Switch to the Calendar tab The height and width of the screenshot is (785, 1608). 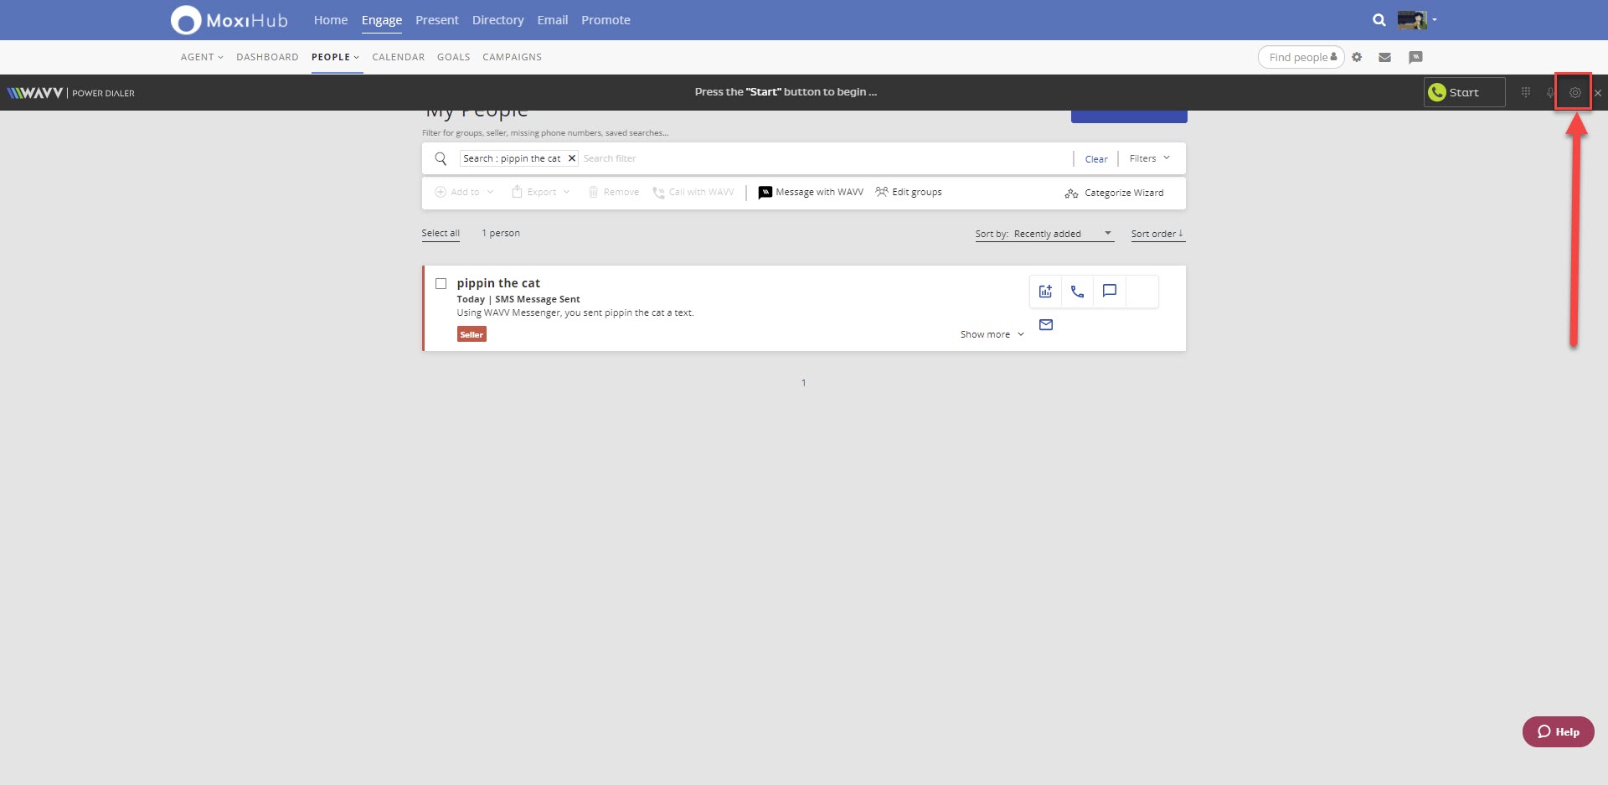(398, 57)
